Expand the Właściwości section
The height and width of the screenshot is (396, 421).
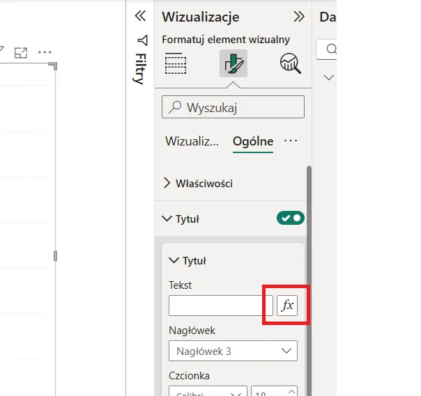pos(167,184)
